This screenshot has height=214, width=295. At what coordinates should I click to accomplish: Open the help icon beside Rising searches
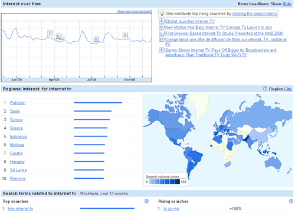(291, 201)
